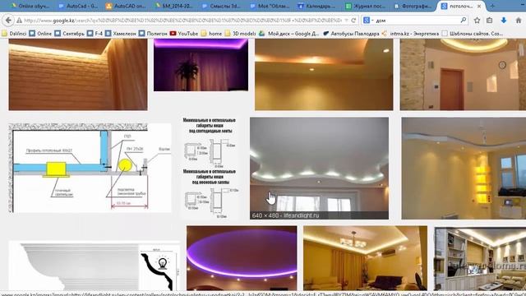Open the DaVinci bookmark folder
Viewport: 526px width, 296px height.
coord(14,33)
